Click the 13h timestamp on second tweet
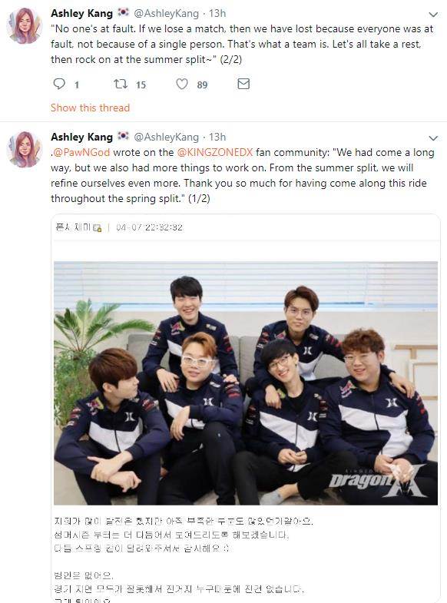 coord(217,137)
